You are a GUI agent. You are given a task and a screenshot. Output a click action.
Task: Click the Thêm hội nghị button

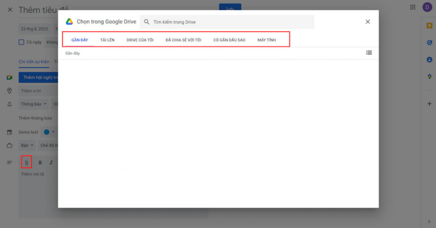coord(39,78)
